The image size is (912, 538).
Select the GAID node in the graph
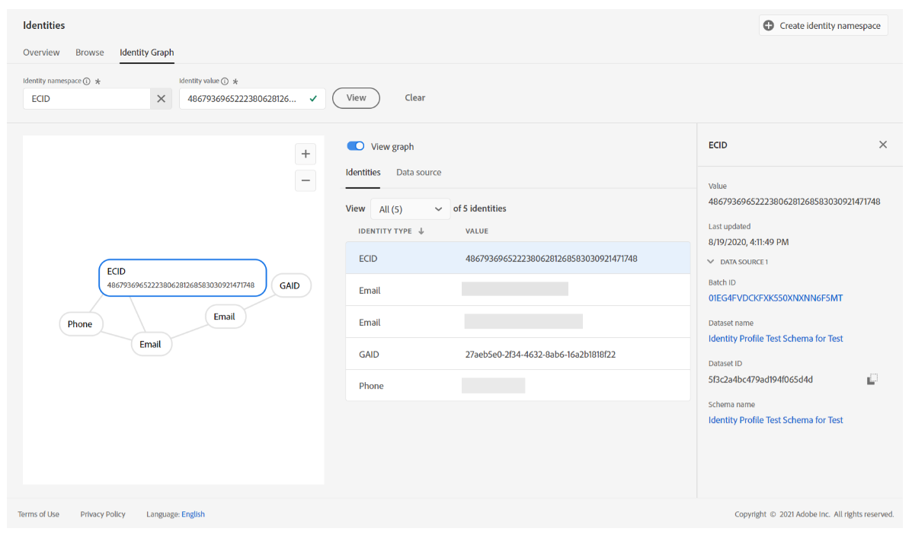tap(291, 285)
